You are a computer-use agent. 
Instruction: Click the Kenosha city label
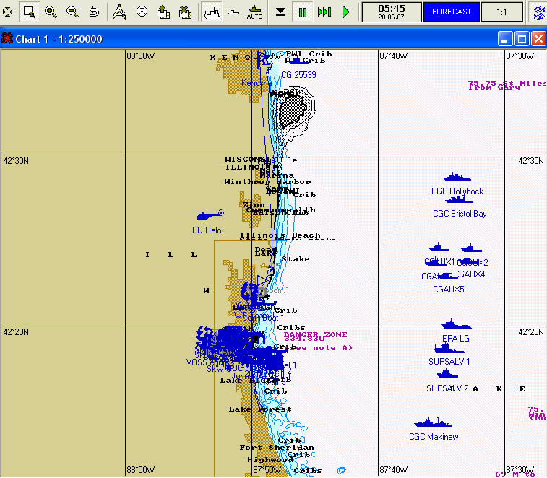(x=257, y=83)
